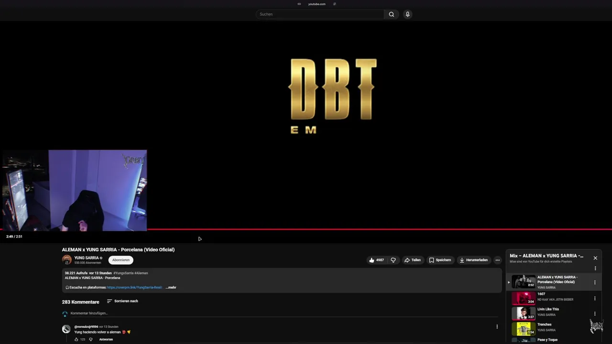Viewport: 612px width, 344px height.
Task: Seek using the red video progress bar
Action: 306,229
